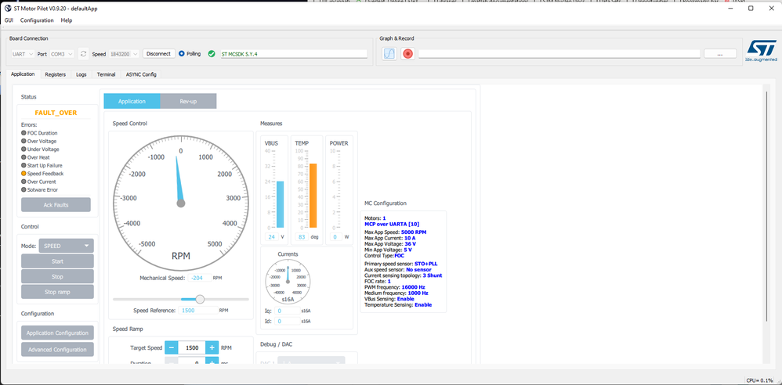Click the ST Motor Pilot title icon
This screenshot has height=385, width=782.
pyautogui.click(x=8, y=9)
